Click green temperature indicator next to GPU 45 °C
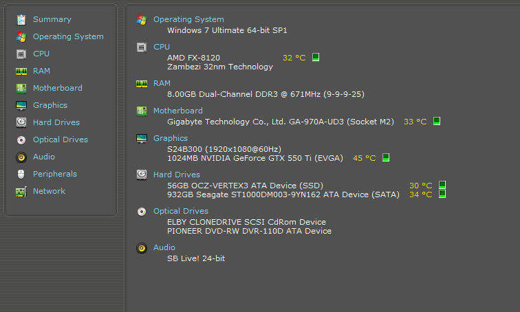 coord(386,157)
